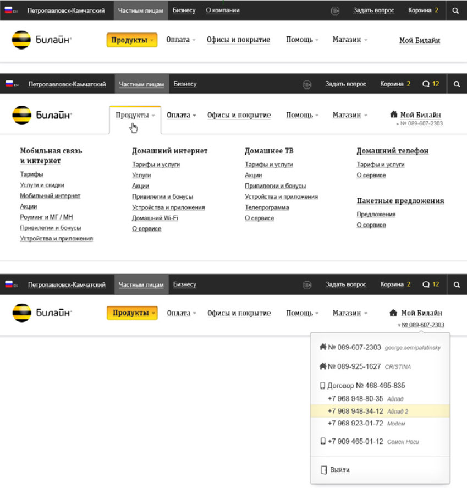Select Домашний Wi-Fi in the products menu
467x488 pixels.
coord(155,218)
